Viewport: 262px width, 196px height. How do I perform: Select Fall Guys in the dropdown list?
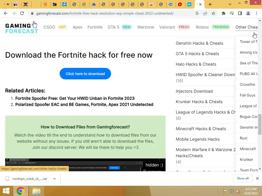click(x=247, y=95)
